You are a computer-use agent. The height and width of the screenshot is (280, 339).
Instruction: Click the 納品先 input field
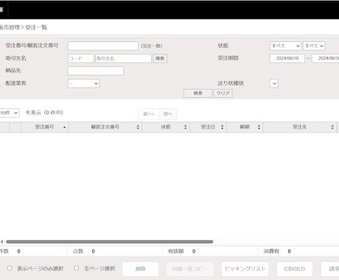96,71
